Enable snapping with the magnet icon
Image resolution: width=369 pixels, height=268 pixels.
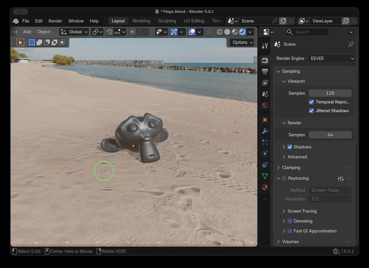click(110, 32)
